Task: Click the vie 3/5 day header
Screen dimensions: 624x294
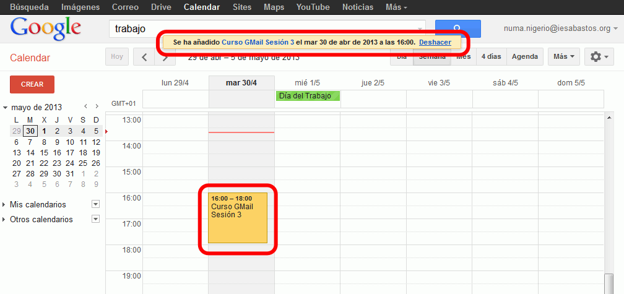Action: coord(440,83)
